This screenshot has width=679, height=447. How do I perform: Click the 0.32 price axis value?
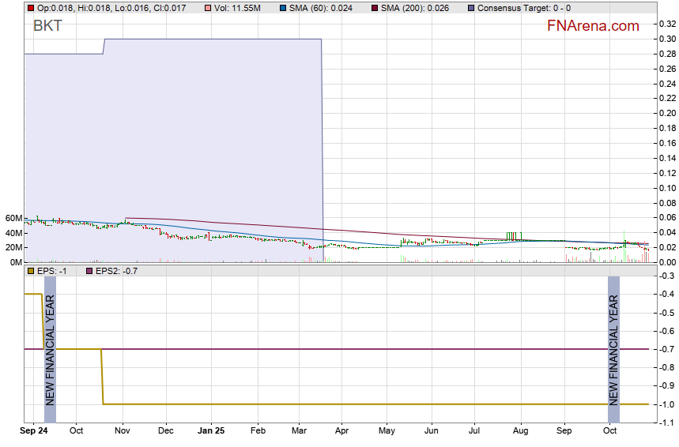(x=666, y=24)
